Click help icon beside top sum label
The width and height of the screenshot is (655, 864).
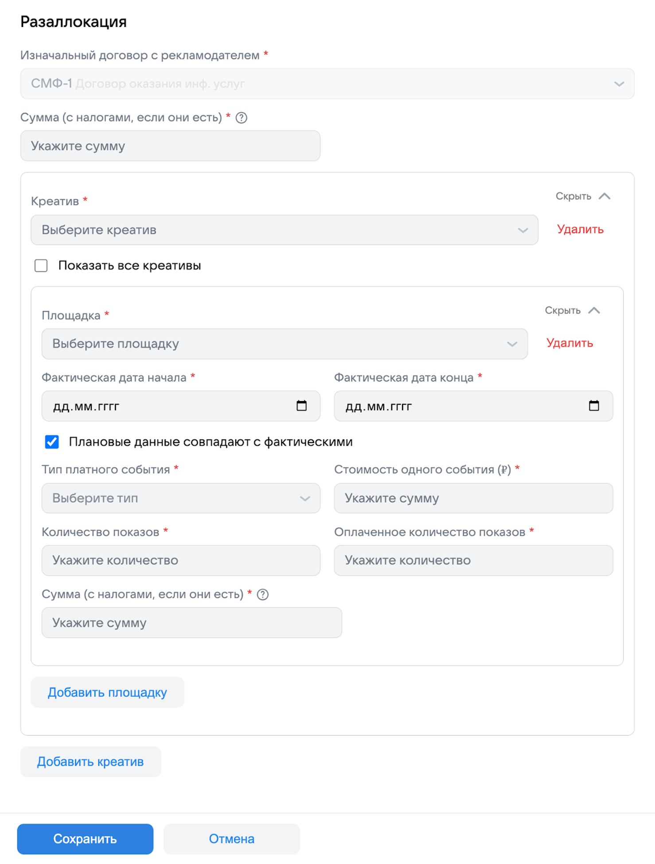242,118
